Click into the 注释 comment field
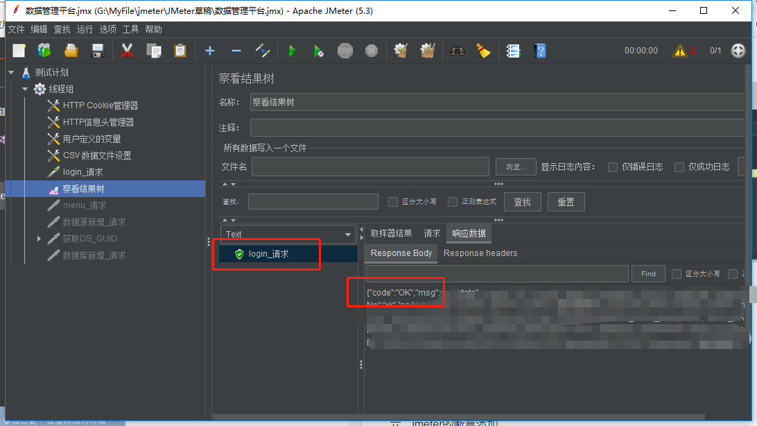 point(497,128)
